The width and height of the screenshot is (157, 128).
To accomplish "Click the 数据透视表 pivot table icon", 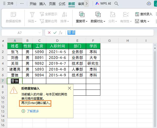I will [x=13, y=14].
